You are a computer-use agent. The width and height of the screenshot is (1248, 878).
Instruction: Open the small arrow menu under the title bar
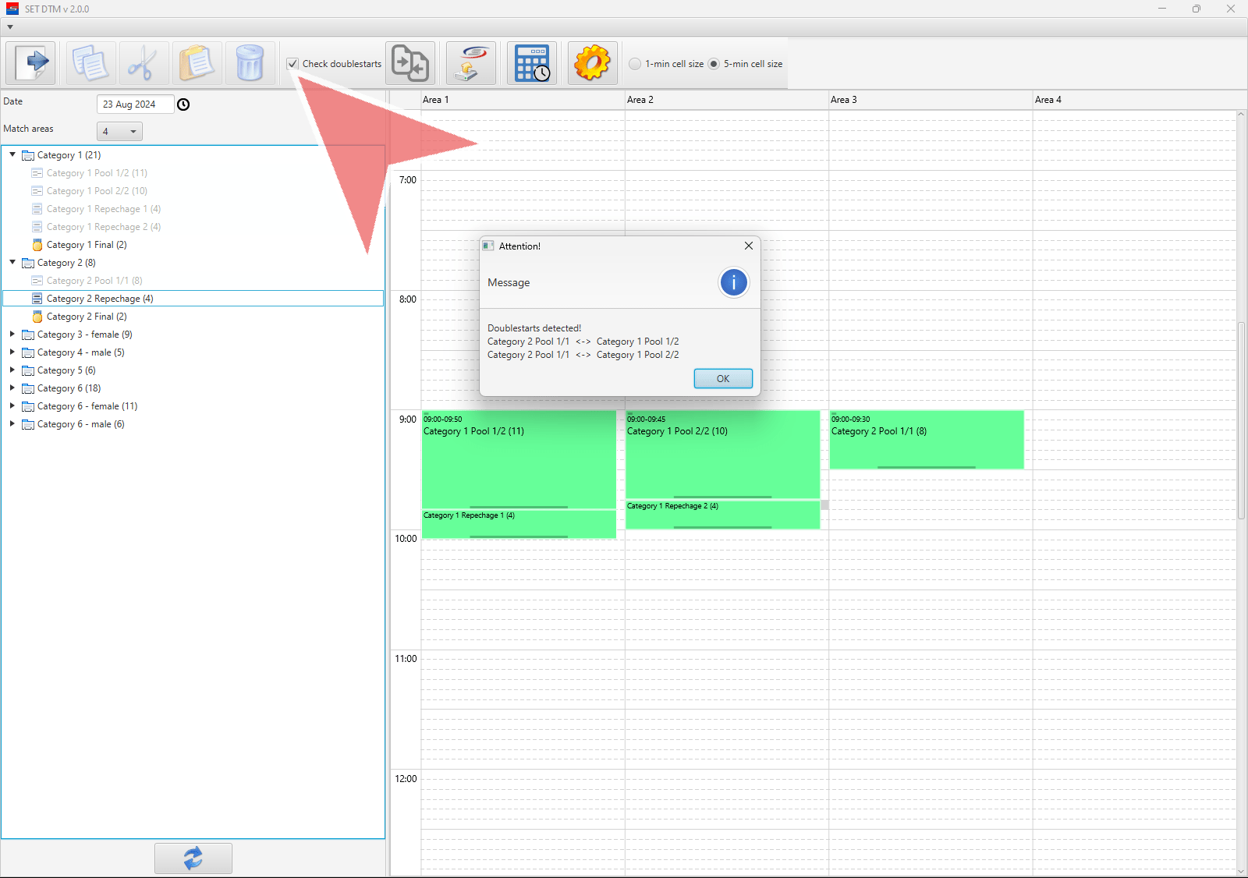(10, 27)
